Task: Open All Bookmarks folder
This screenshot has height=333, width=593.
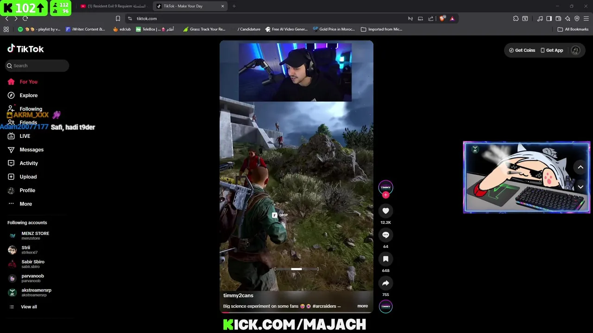Action: tap(573, 29)
